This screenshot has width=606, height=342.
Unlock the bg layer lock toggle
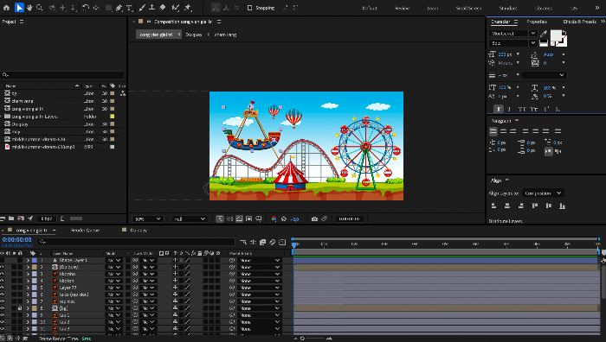[20, 308]
